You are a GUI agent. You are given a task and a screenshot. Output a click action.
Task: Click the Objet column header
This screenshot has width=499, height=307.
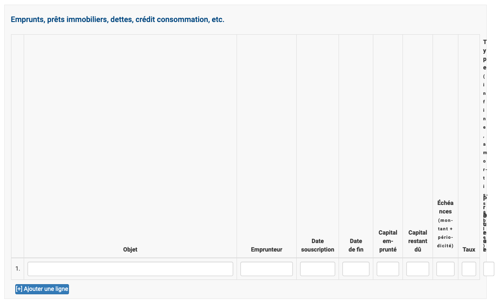(x=130, y=249)
